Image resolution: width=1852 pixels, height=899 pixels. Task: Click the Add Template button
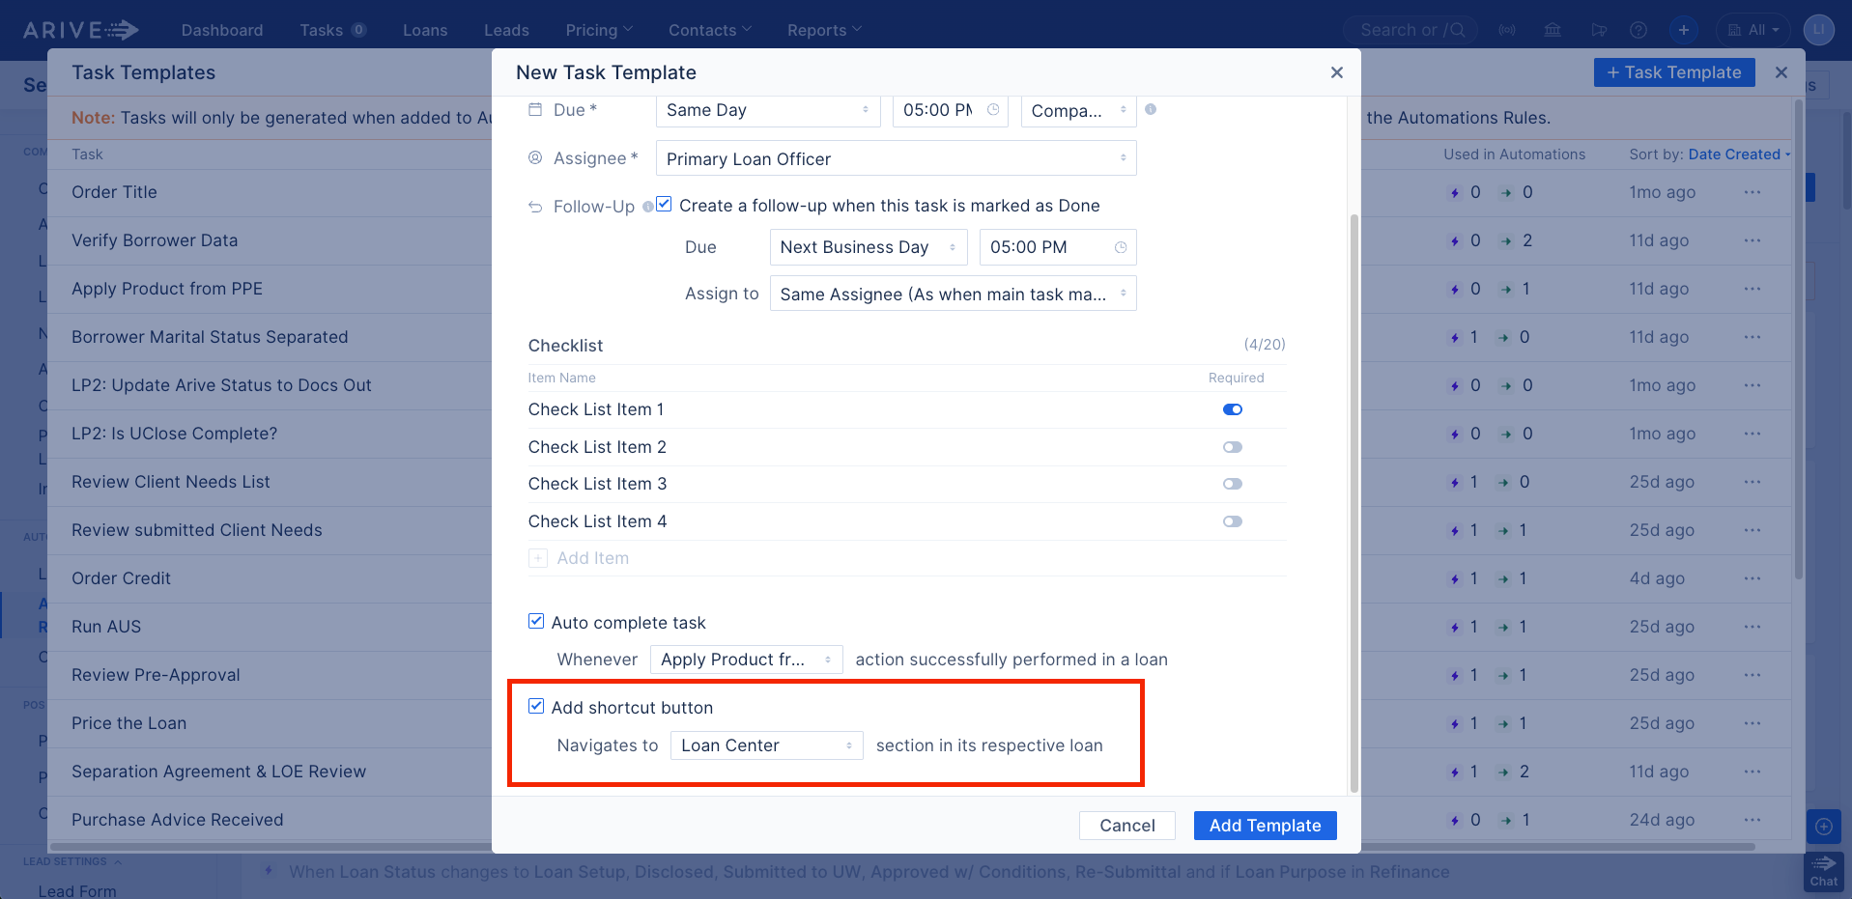click(x=1265, y=825)
